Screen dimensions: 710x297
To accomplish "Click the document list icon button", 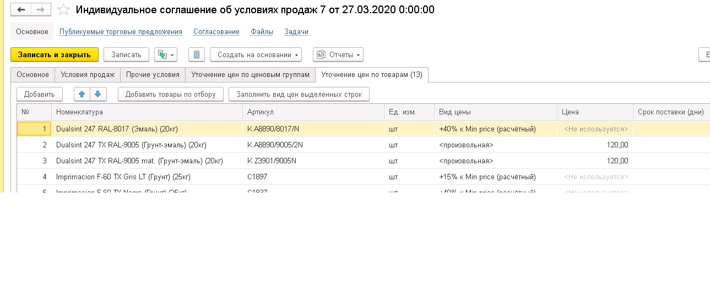I will pyautogui.click(x=197, y=55).
